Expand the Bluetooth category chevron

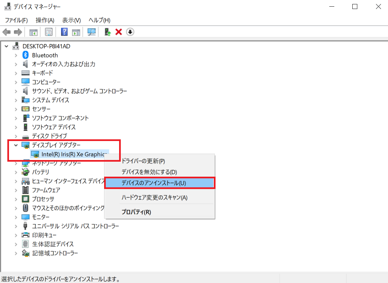coord(16,55)
